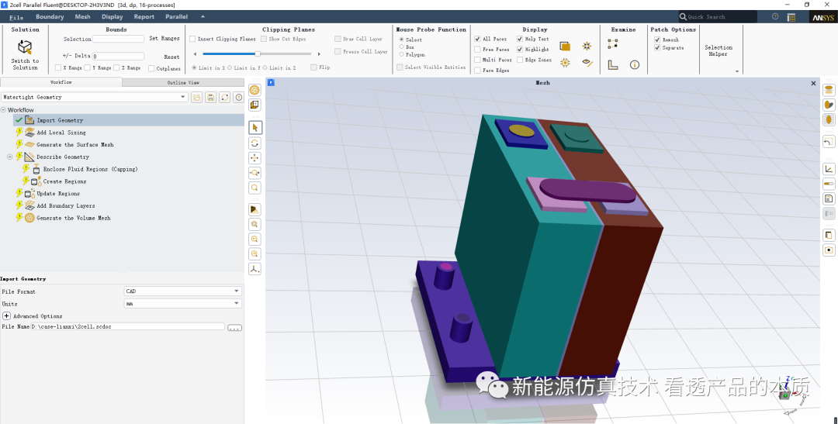The width and height of the screenshot is (838, 424).
Task: Enable Insert Clipping Planes checkbox
Action: (x=193, y=39)
